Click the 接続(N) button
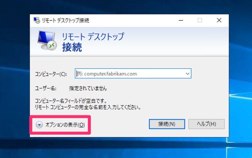This screenshot has height=158, width=252. click(x=167, y=124)
